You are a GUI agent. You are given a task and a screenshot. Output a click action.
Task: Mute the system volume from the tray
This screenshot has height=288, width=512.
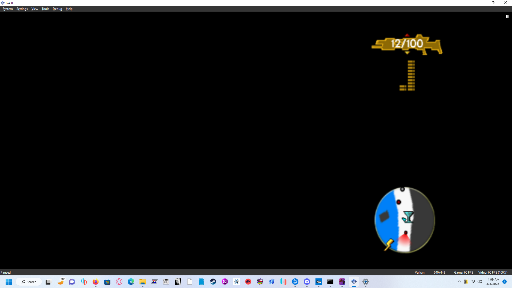[480, 282]
